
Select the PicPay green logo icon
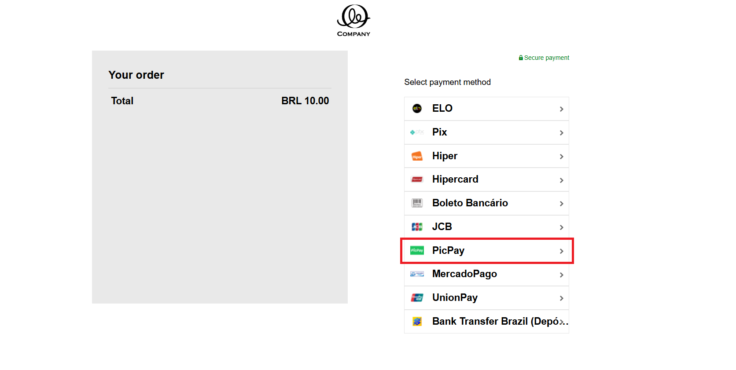coord(417,250)
